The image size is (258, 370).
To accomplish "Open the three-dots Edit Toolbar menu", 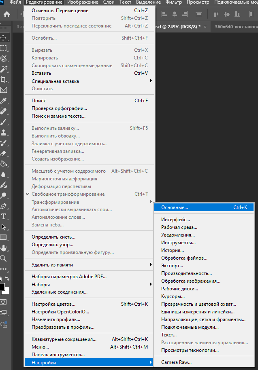I will coord(3,269).
